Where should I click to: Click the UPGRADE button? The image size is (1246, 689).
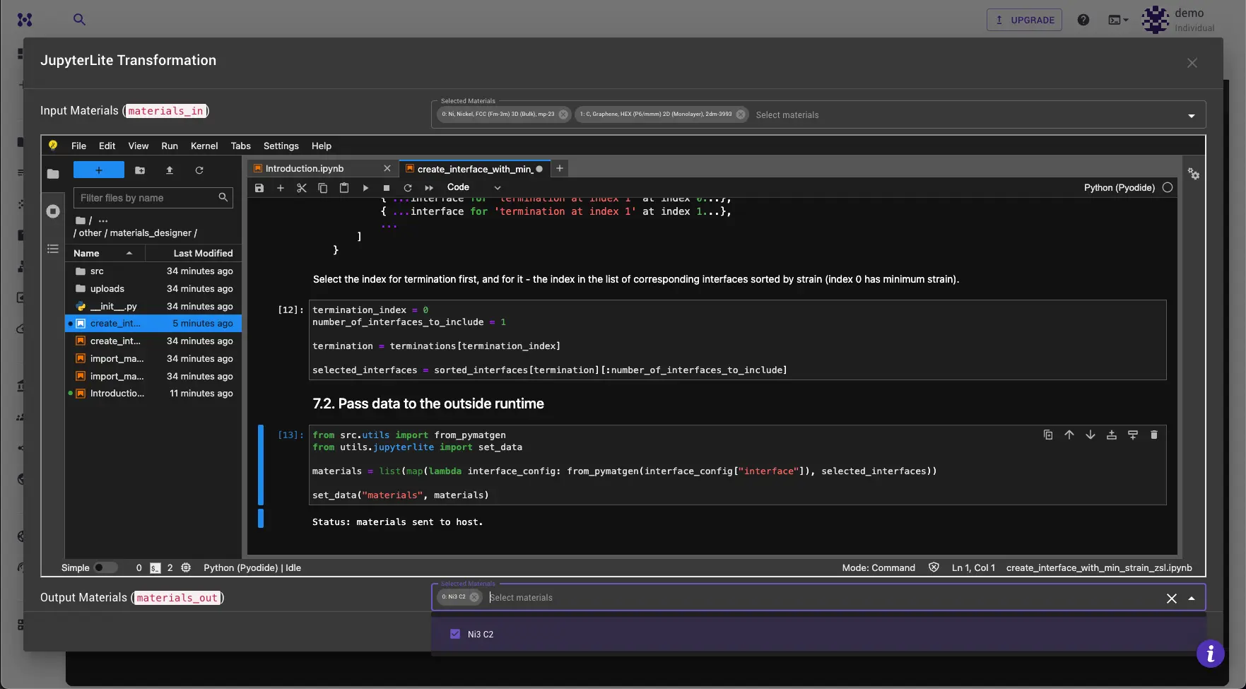coord(1024,20)
